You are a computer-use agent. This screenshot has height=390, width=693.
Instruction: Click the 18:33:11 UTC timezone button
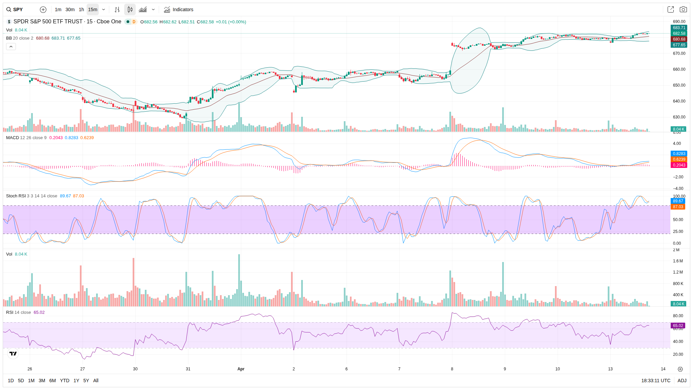pyautogui.click(x=655, y=381)
